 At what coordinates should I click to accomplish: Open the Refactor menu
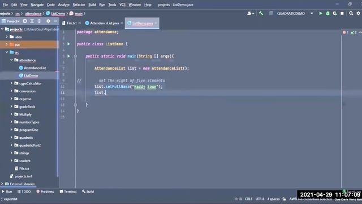[79, 5]
